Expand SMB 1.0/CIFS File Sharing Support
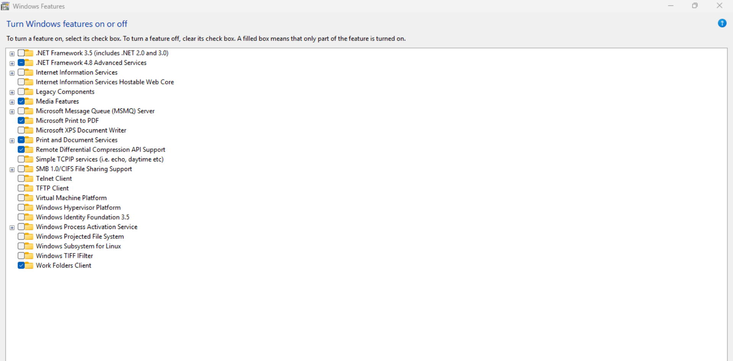Screen dimensions: 733x361 12,169
